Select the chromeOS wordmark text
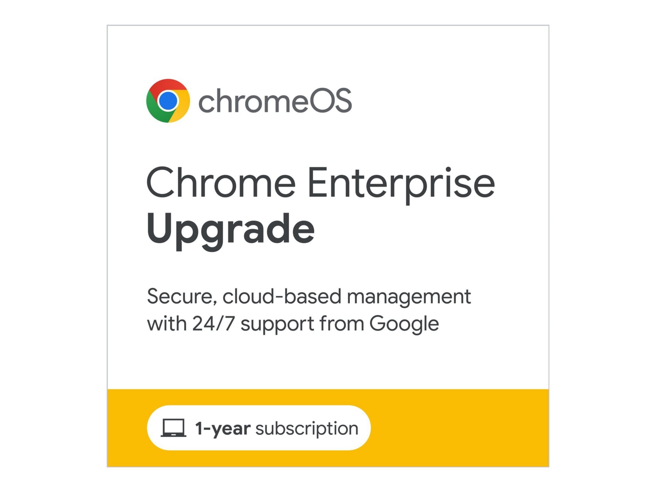Viewport: 656px width, 492px height. point(275,101)
